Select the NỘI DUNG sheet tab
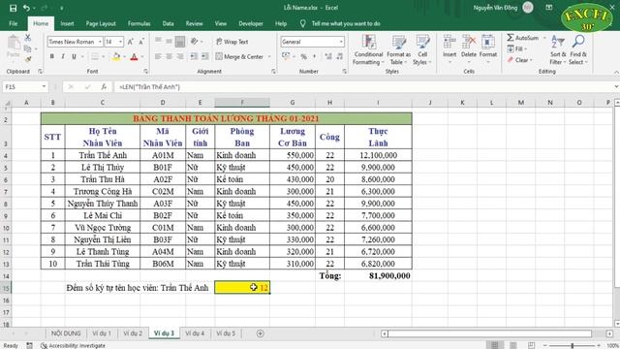Viewport: 620px width, 349px height. (x=66, y=333)
